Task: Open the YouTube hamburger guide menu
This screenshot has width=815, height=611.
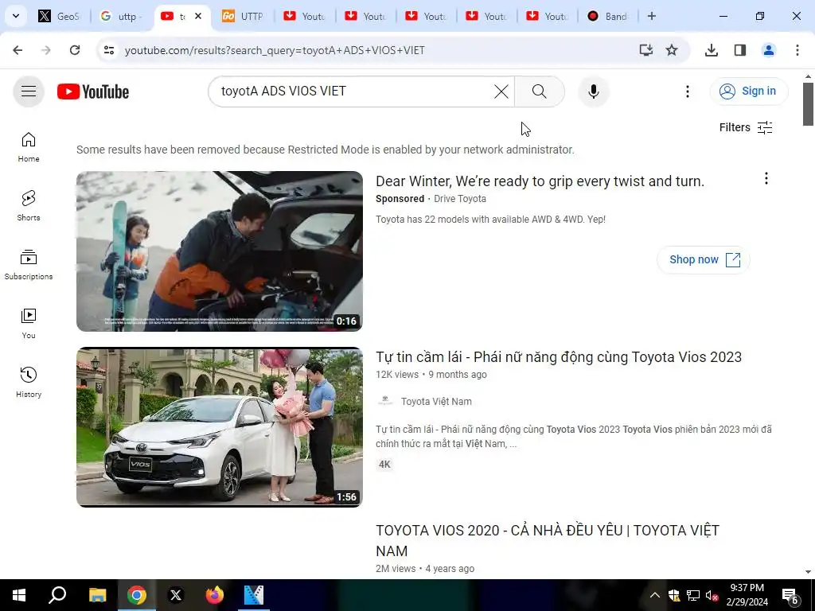Action: (29, 91)
